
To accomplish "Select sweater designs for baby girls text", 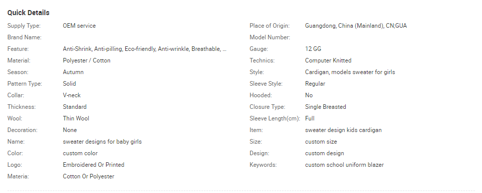I will (102, 142).
